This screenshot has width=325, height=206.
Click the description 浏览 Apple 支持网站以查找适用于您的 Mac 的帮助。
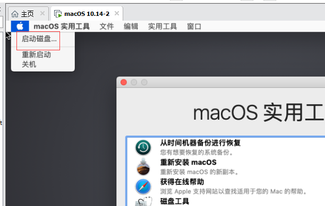234,192
